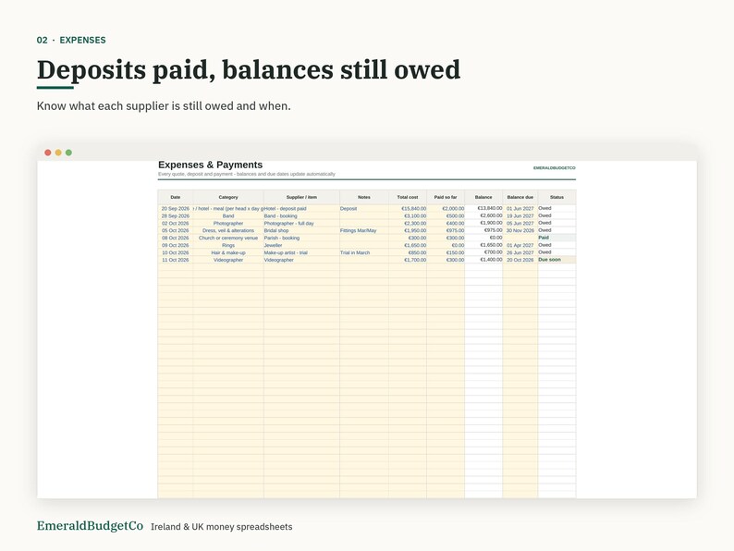Viewport: 734px width, 551px height.
Task: Select the €2,600.00 balance cell
Action: [483, 215]
